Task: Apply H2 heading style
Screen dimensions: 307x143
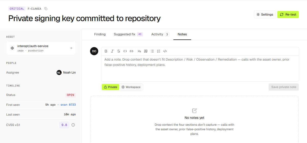Action: pyautogui.click(x=139, y=51)
